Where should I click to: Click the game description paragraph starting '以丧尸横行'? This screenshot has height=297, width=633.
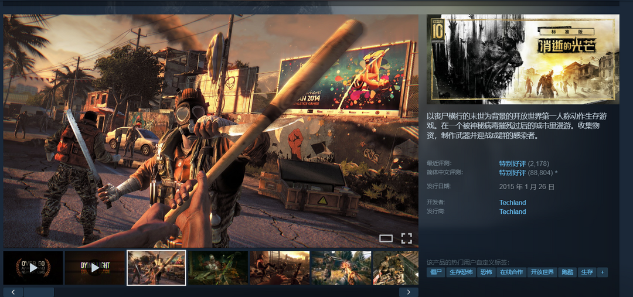click(517, 127)
